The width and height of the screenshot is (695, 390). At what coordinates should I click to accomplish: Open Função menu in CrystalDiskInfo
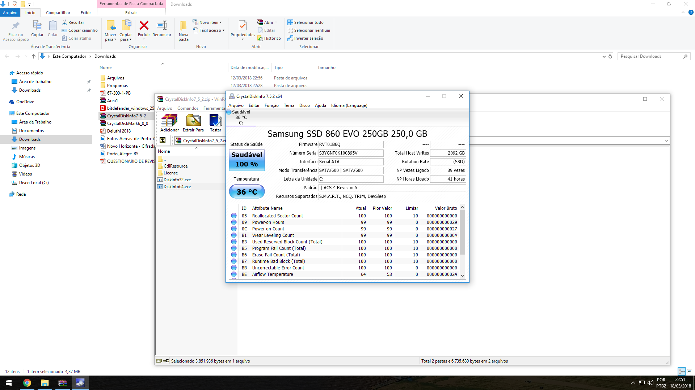tap(271, 105)
